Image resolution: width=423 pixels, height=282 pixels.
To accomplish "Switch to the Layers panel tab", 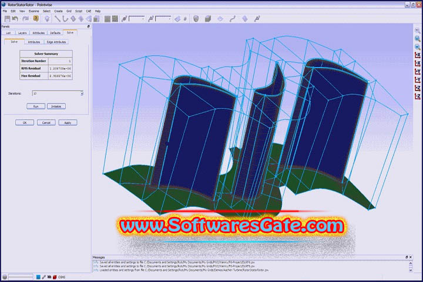I will pos(22,33).
